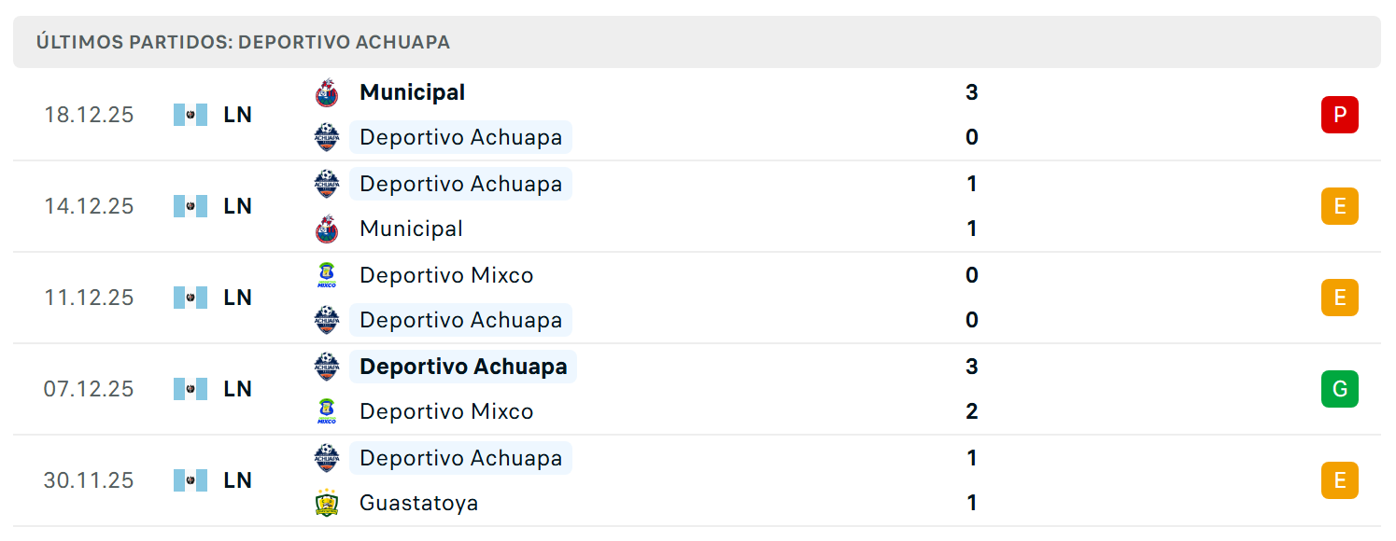This screenshot has height=541, width=1396.
Task: Click the Deportivo Mixco crest in the 11.12.25 match
Action: (x=326, y=275)
